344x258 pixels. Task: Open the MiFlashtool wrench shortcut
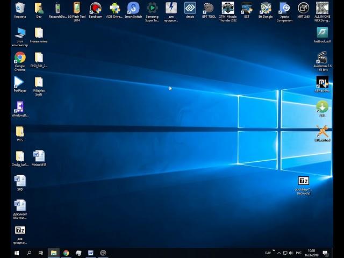pyautogui.click(x=322, y=133)
